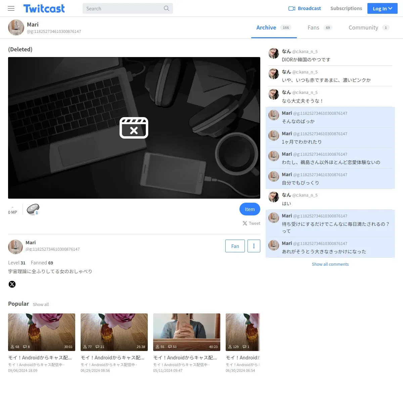The height and width of the screenshot is (401, 403).
Task: Click Show all next to Popular
Action: (x=41, y=304)
